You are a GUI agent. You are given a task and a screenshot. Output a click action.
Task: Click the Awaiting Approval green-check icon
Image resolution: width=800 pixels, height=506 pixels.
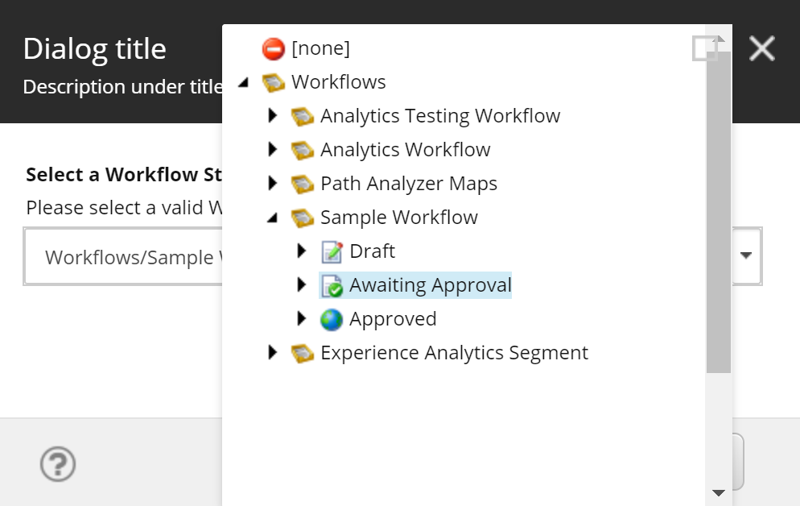[332, 284]
